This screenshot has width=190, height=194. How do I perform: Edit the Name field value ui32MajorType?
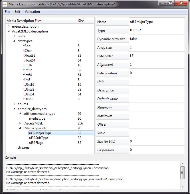(x=157, y=22)
